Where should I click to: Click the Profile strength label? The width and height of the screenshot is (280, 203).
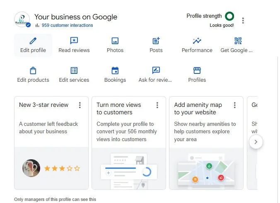(204, 16)
